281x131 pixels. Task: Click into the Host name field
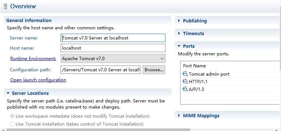click(113, 48)
